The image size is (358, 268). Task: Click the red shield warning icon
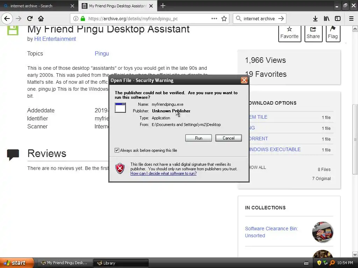pyautogui.click(x=120, y=169)
